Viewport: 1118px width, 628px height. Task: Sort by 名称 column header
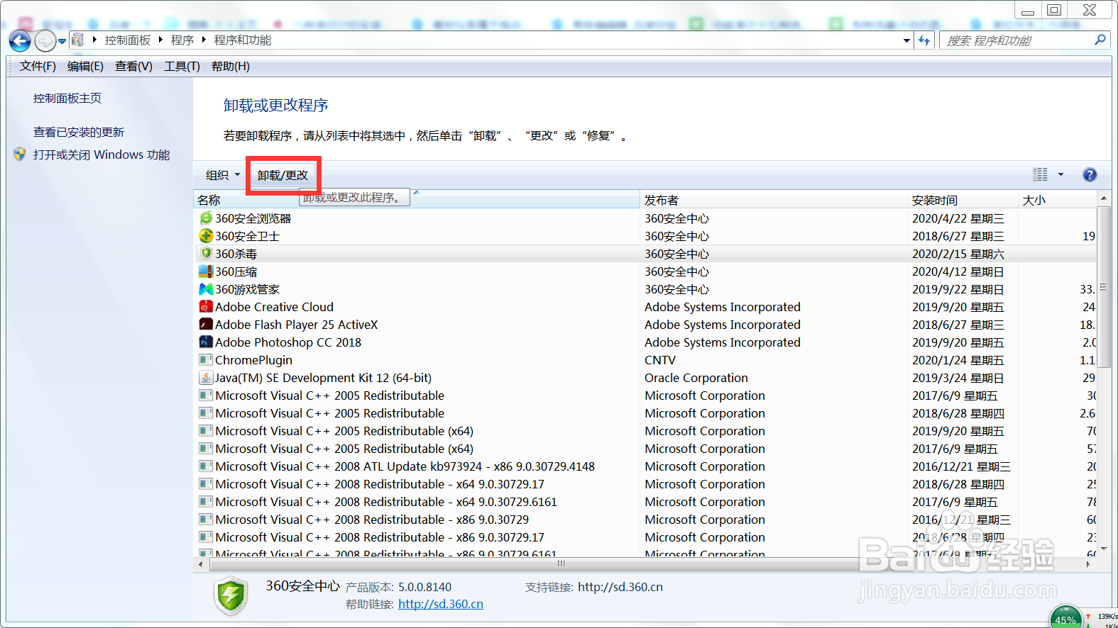[417, 200]
